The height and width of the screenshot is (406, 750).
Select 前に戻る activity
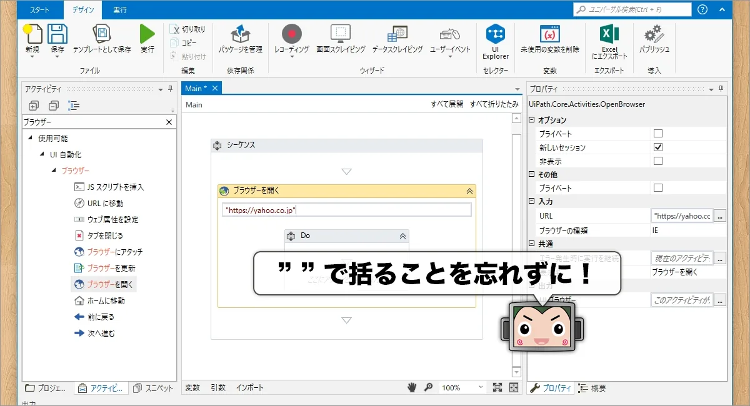[94, 317]
